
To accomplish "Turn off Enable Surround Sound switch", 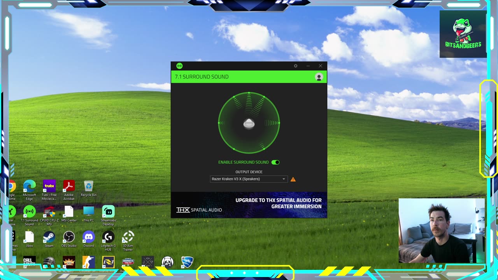I will point(275,162).
